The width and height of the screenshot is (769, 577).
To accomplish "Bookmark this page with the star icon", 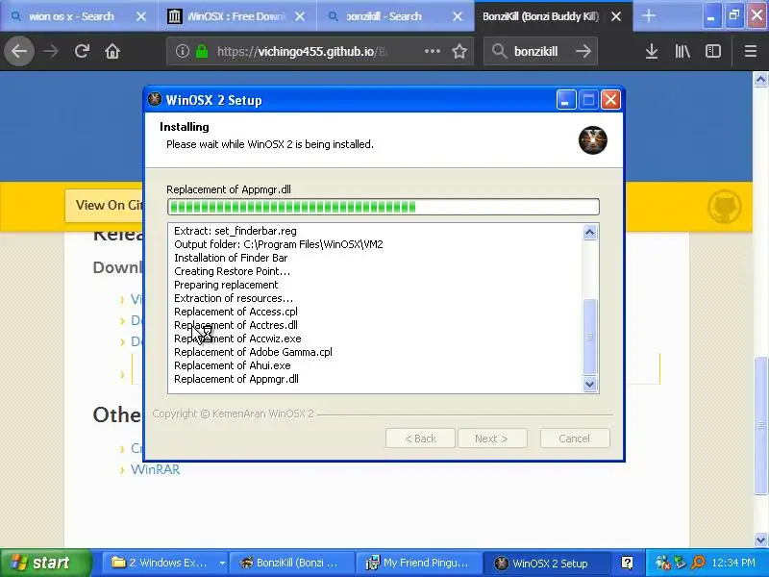I will [459, 51].
